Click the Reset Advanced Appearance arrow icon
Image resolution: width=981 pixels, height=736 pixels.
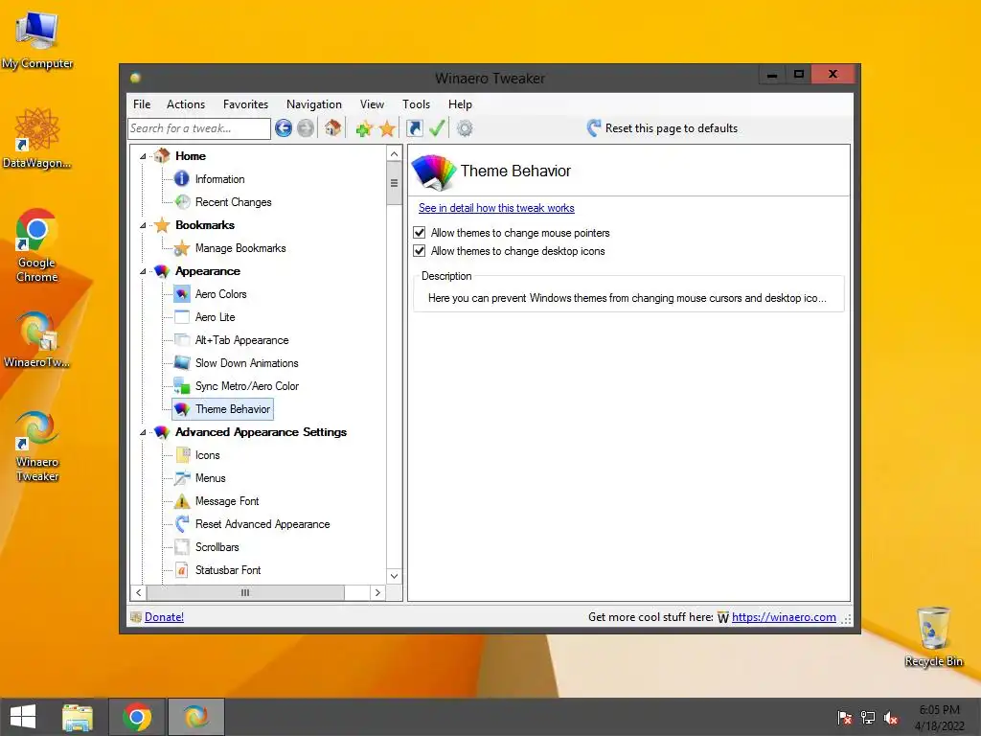click(x=182, y=524)
